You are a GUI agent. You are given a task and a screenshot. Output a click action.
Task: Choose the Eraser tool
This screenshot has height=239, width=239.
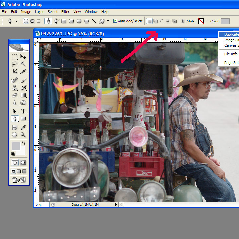coord(15,95)
